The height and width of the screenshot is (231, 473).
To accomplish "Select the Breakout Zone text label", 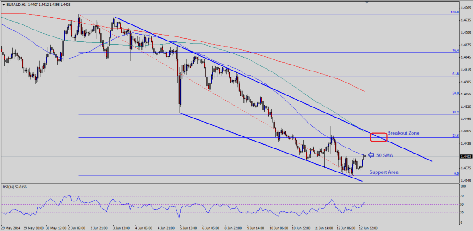I will point(403,133).
